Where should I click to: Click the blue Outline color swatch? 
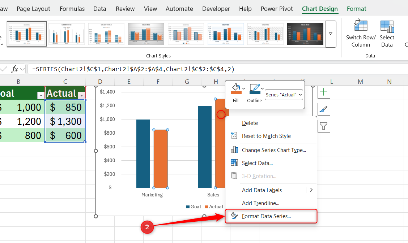[255, 92]
